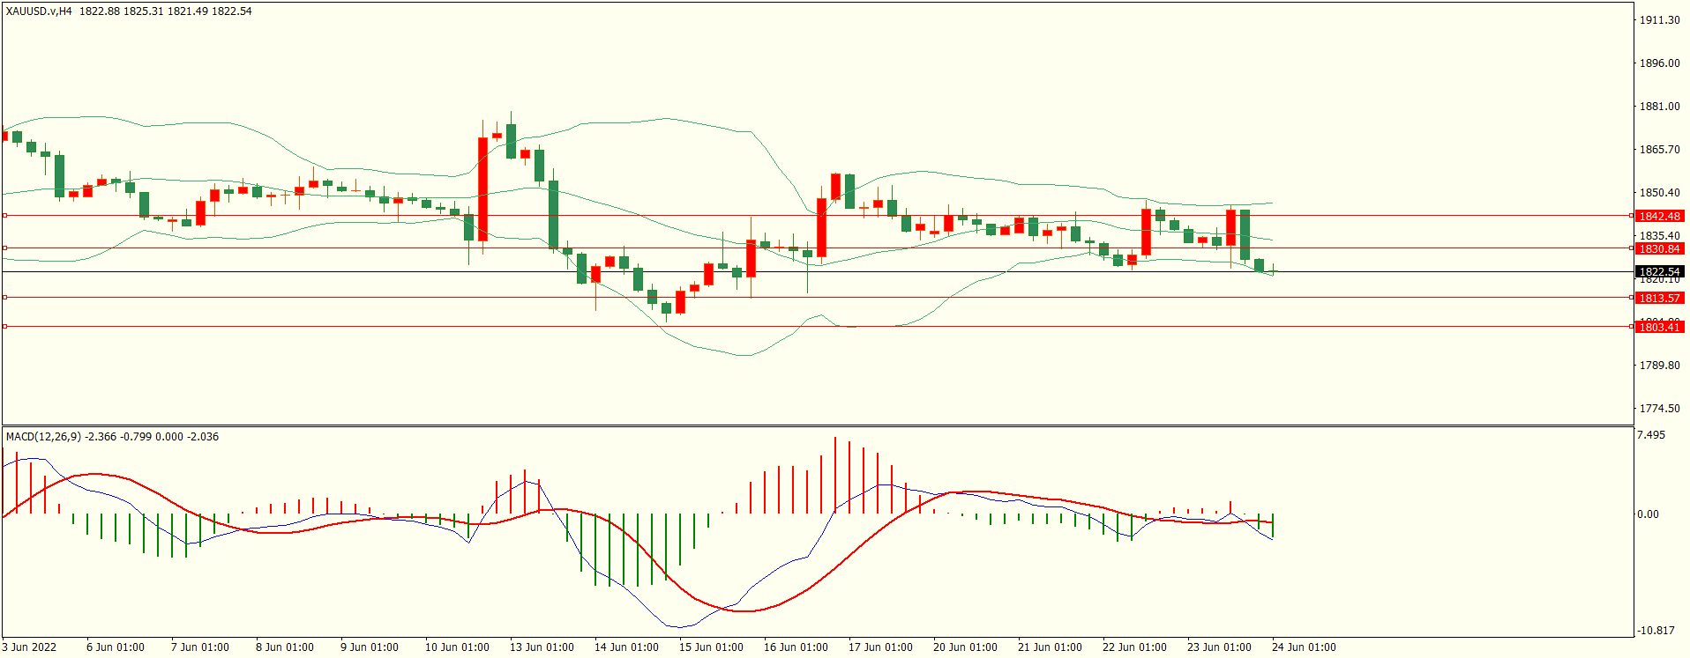The width and height of the screenshot is (1690, 658).
Task: Click the 1881.00 value on price scale
Action: point(1659,107)
